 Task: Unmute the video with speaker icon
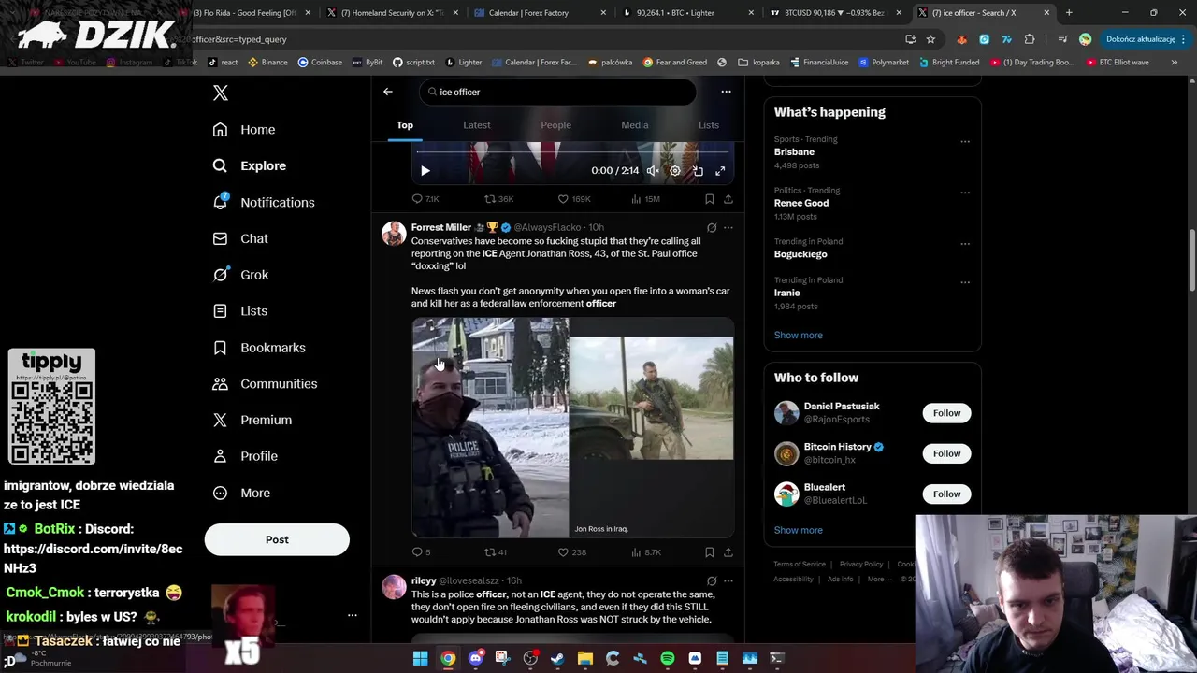click(653, 171)
